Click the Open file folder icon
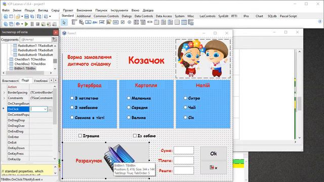This screenshot has width=324, height=182. pos(18,17)
